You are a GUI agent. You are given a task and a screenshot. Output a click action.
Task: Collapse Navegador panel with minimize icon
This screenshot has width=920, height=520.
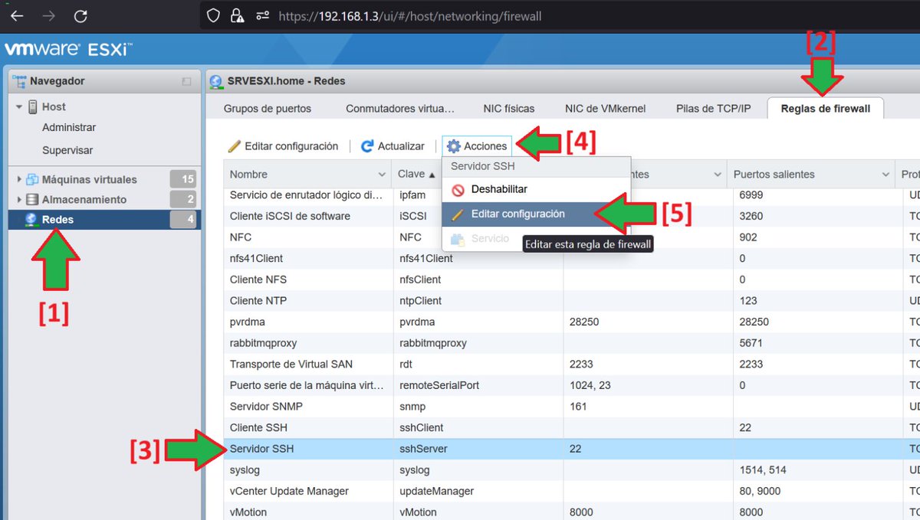click(186, 81)
